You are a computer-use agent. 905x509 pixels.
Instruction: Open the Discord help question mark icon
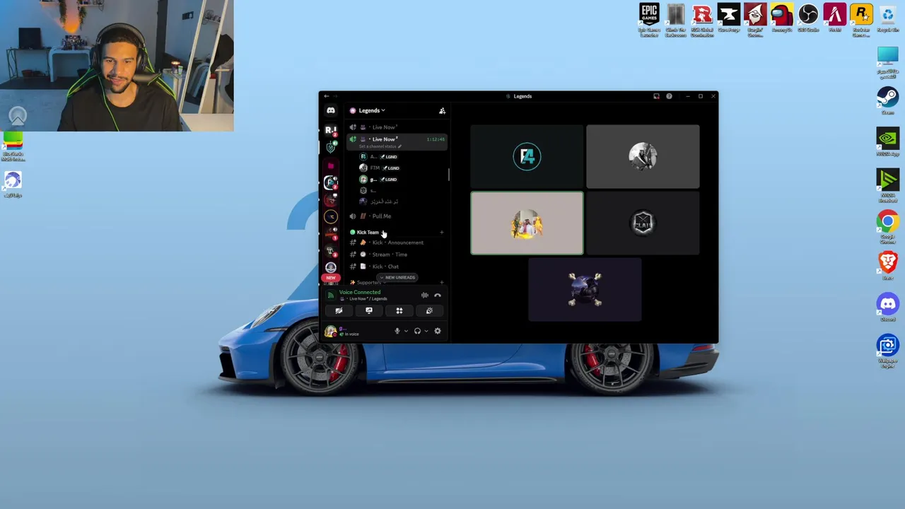(x=669, y=96)
